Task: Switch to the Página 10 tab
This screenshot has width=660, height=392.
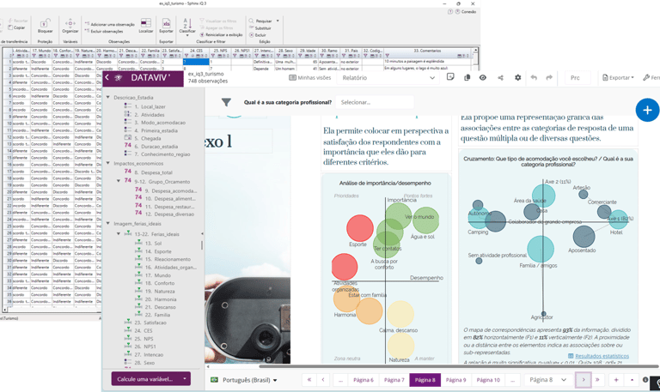Action: [488, 380]
